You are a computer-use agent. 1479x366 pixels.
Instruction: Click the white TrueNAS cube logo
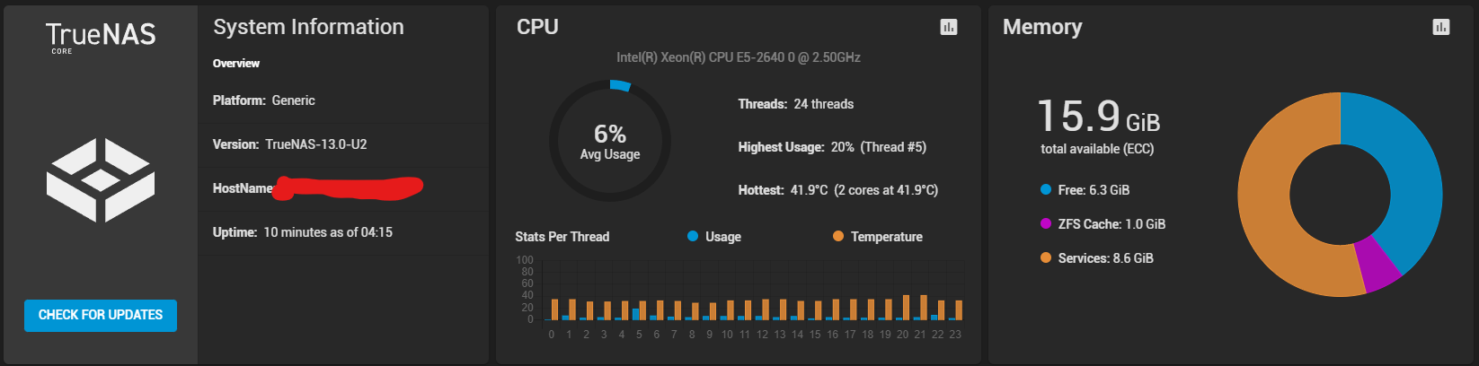tap(101, 180)
